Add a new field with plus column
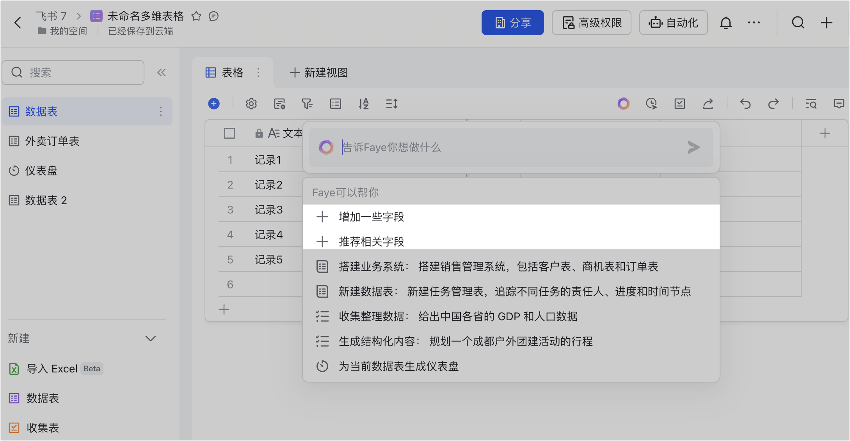 825,133
